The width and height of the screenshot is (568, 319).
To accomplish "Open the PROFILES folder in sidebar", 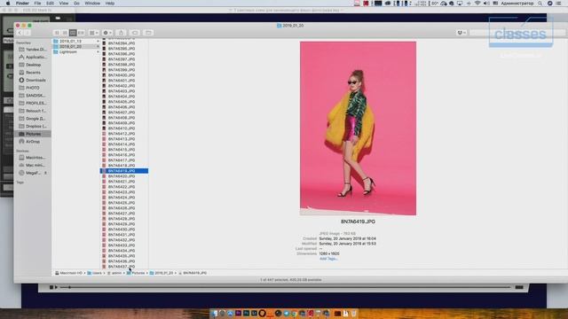I will pos(33,103).
